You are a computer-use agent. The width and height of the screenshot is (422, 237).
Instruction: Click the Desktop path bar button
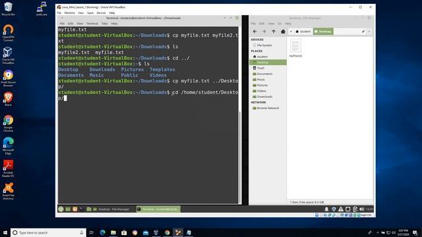323,32
